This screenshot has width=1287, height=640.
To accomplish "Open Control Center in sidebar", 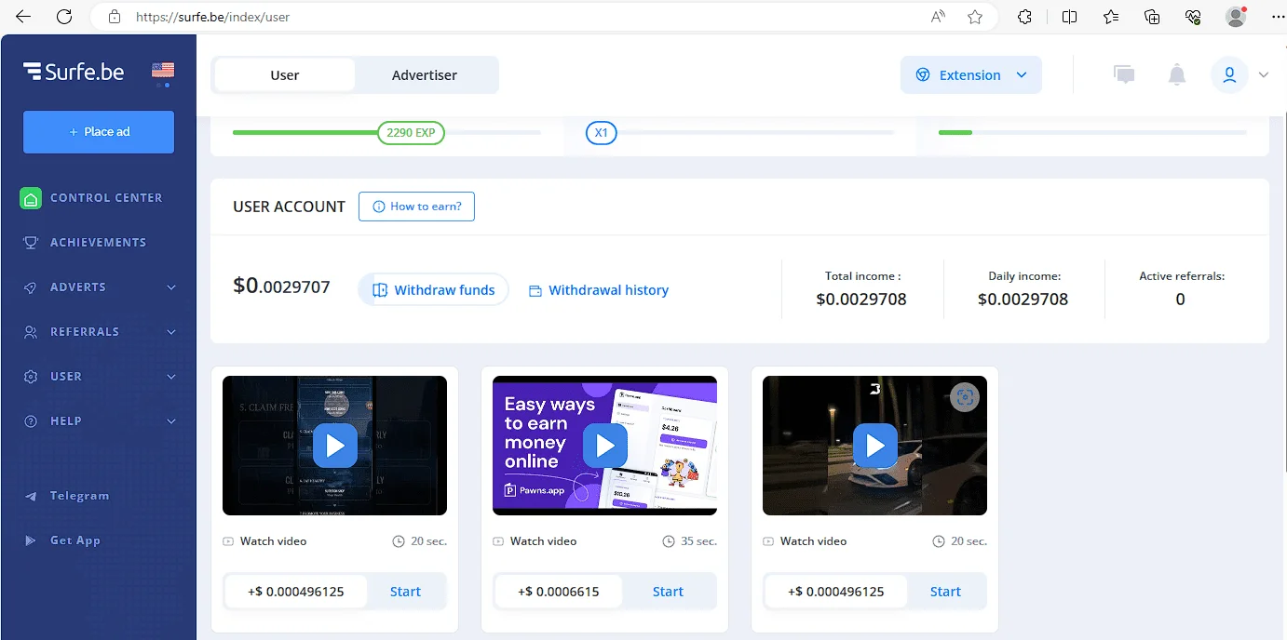I will tap(106, 198).
